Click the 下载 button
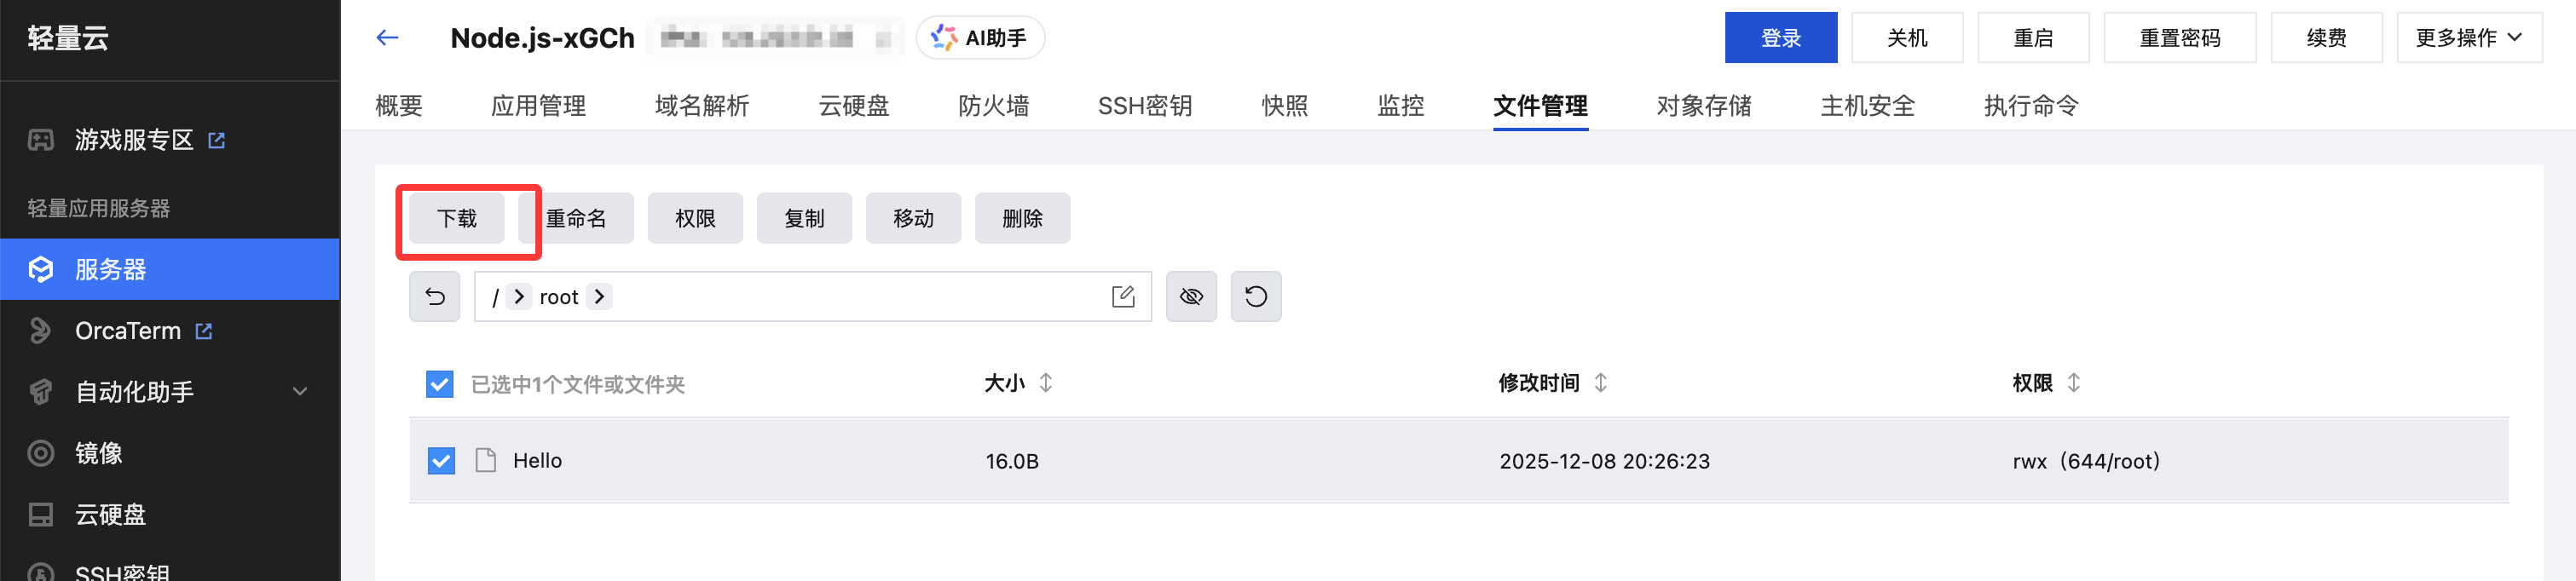Viewport: 2576px width, 581px height. coord(457,219)
